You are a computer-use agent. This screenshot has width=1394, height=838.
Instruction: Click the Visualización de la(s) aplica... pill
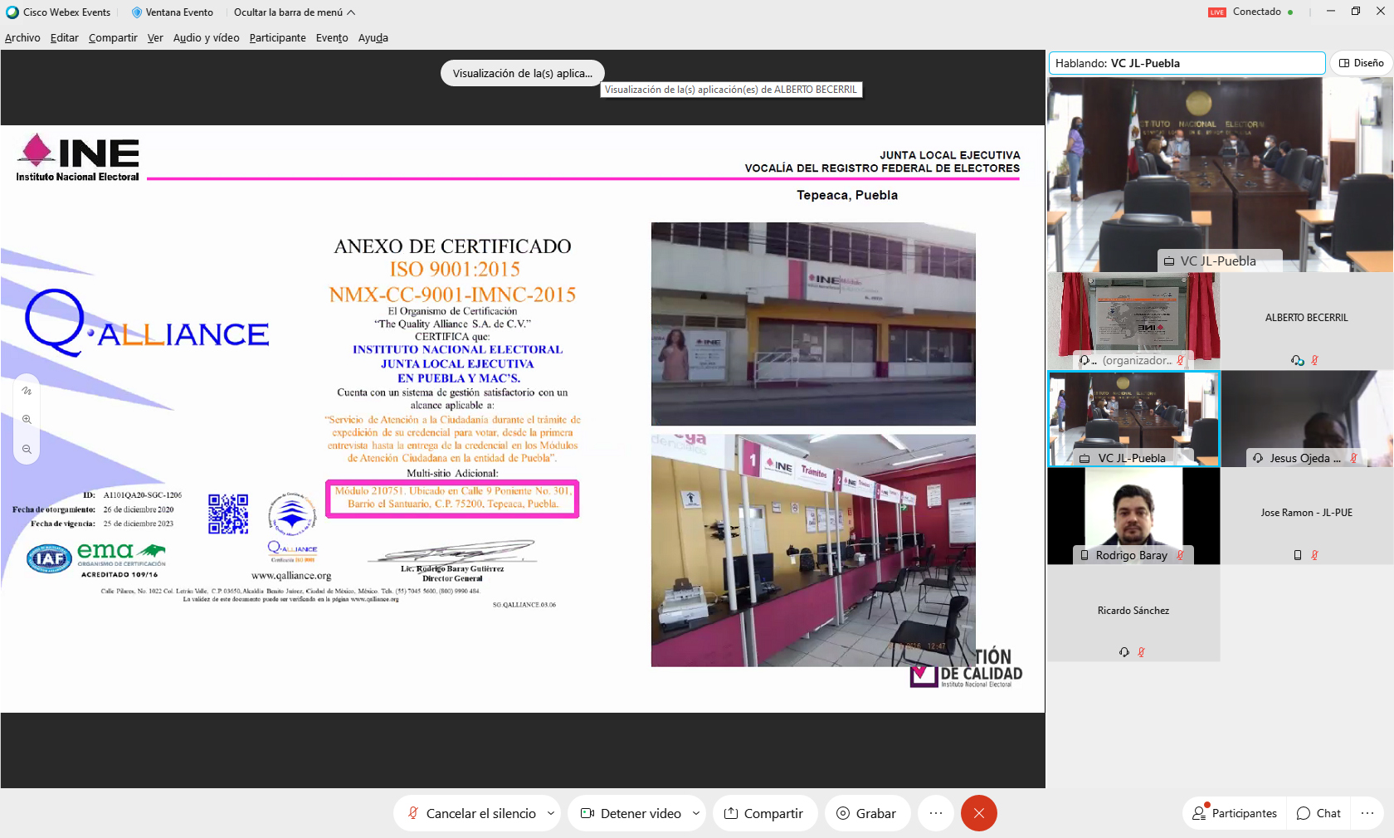click(x=522, y=73)
